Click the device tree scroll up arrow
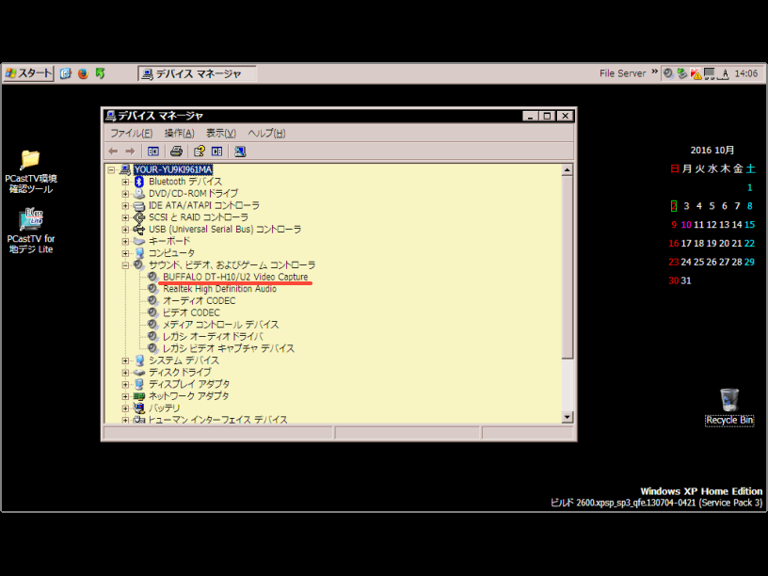The height and width of the screenshot is (576, 768). click(x=568, y=170)
